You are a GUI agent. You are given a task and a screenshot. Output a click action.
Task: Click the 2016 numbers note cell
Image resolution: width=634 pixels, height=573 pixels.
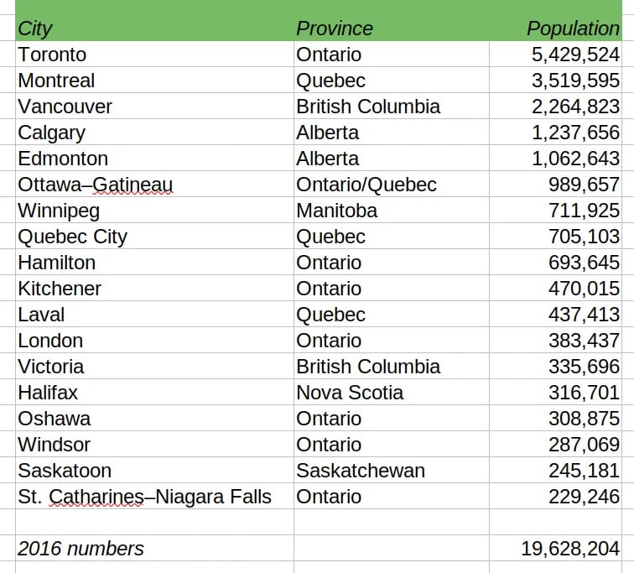click(154, 549)
